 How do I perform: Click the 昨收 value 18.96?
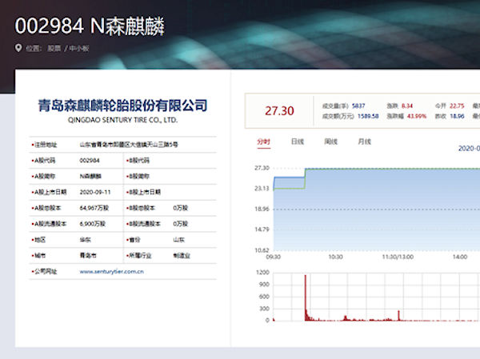[x=457, y=116]
